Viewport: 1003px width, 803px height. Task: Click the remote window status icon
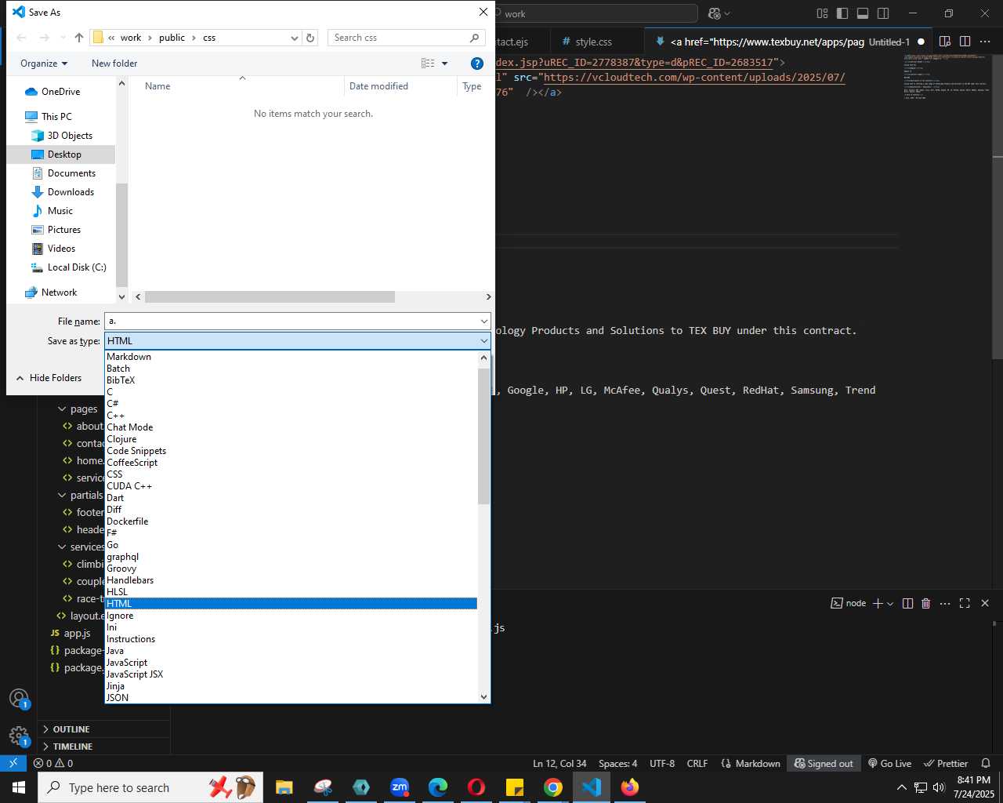pyautogui.click(x=13, y=763)
